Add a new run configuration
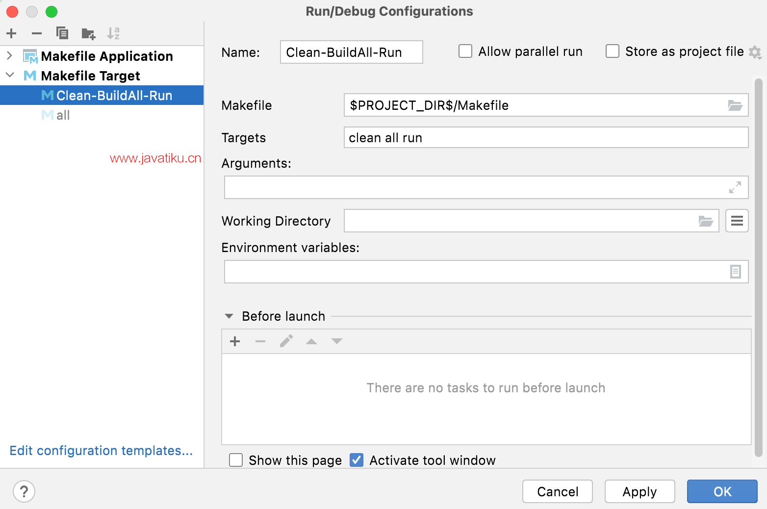Viewport: 767px width, 509px height. coord(11,33)
